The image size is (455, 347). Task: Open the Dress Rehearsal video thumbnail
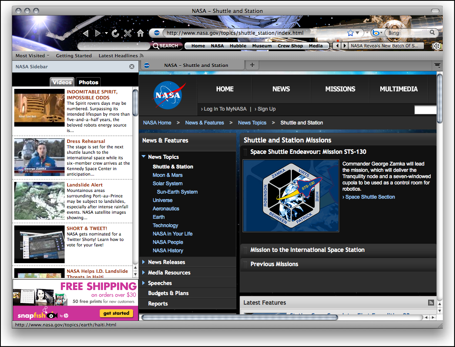pyautogui.click(x=39, y=157)
